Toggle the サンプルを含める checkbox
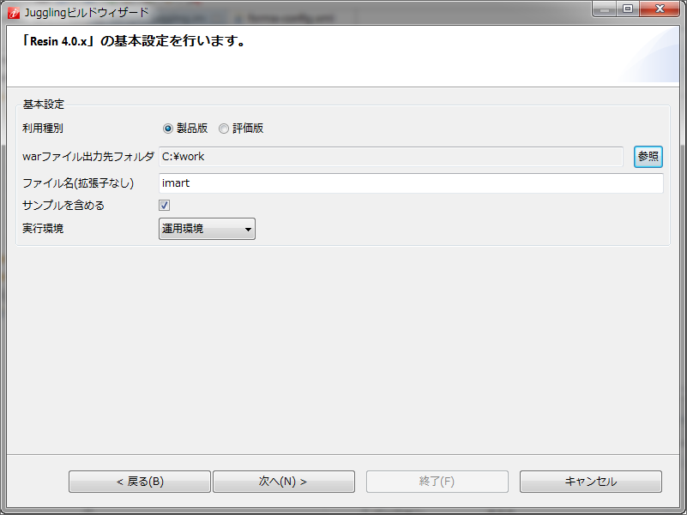Image resolution: width=687 pixels, height=515 pixels. [x=165, y=205]
